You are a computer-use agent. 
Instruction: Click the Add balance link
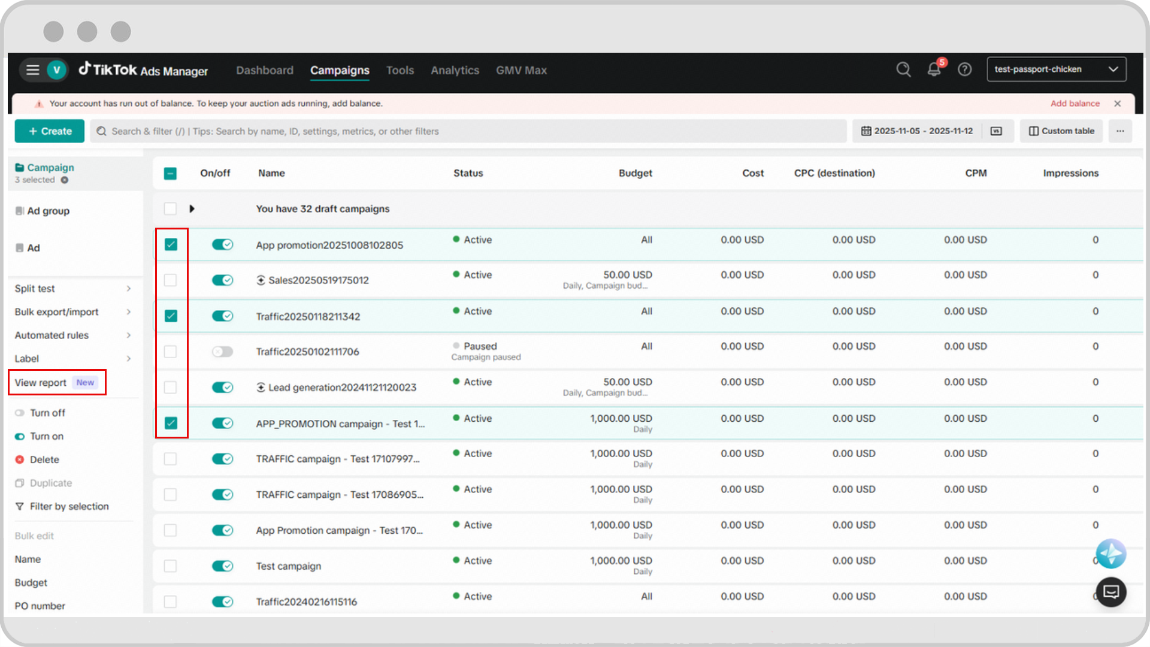(x=1075, y=104)
